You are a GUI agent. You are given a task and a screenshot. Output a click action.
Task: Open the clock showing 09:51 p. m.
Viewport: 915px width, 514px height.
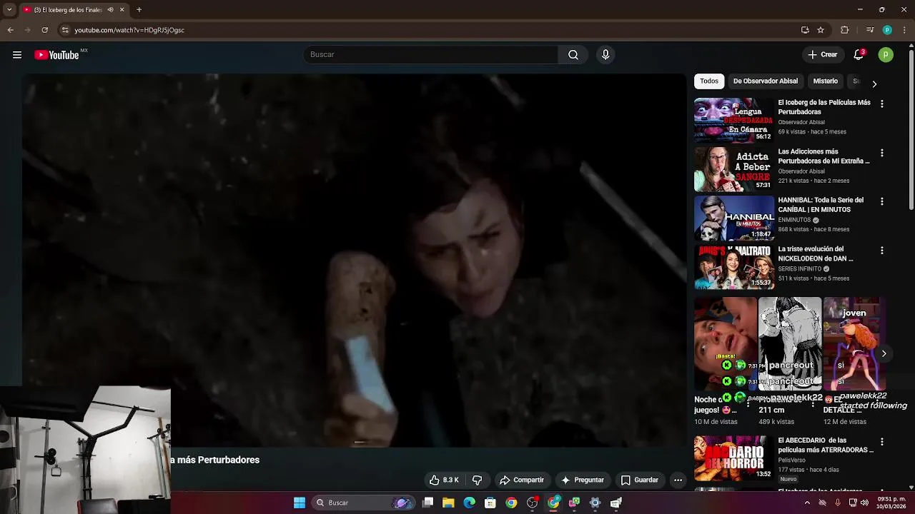pos(891,503)
